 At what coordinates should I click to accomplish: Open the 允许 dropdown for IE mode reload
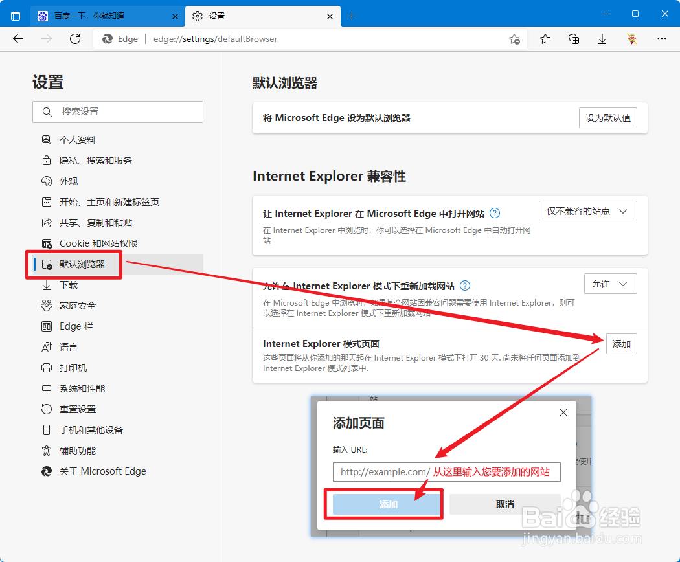pyautogui.click(x=610, y=283)
